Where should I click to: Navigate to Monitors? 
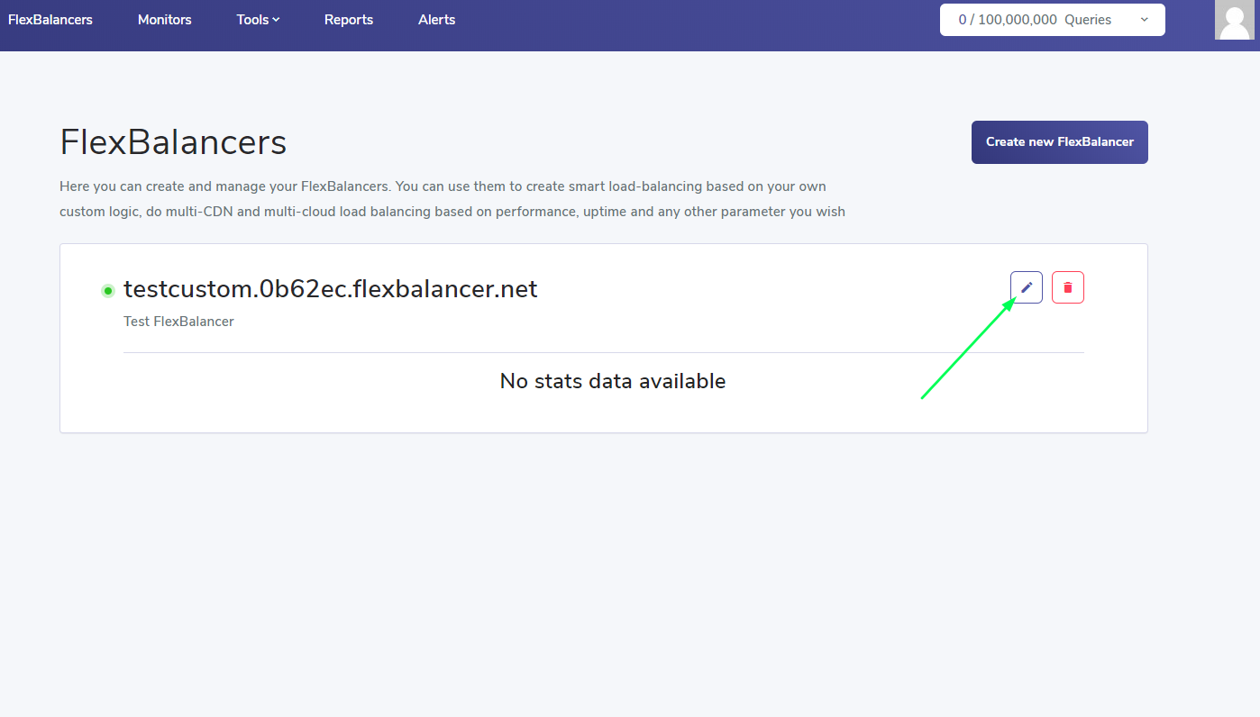point(164,20)
